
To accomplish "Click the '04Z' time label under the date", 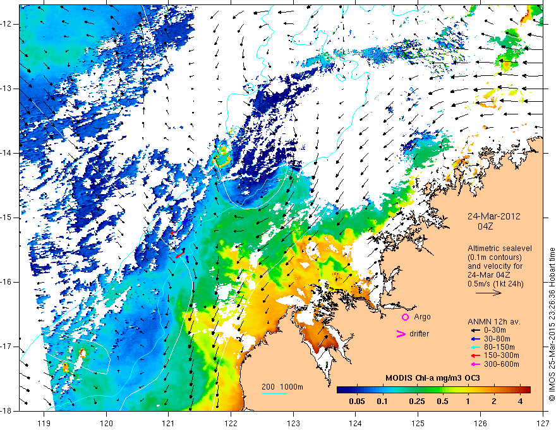I will [485, 226].
